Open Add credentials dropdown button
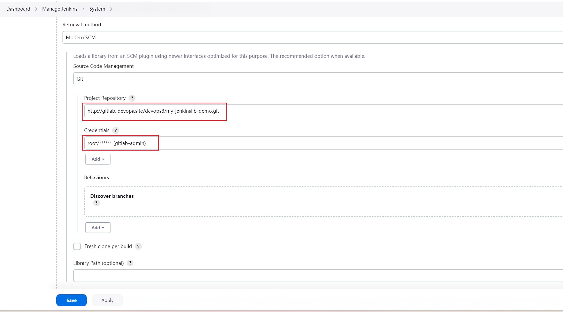Image resolution: width=563 pixels, height=312 pixels. click(x=98, y=159)
